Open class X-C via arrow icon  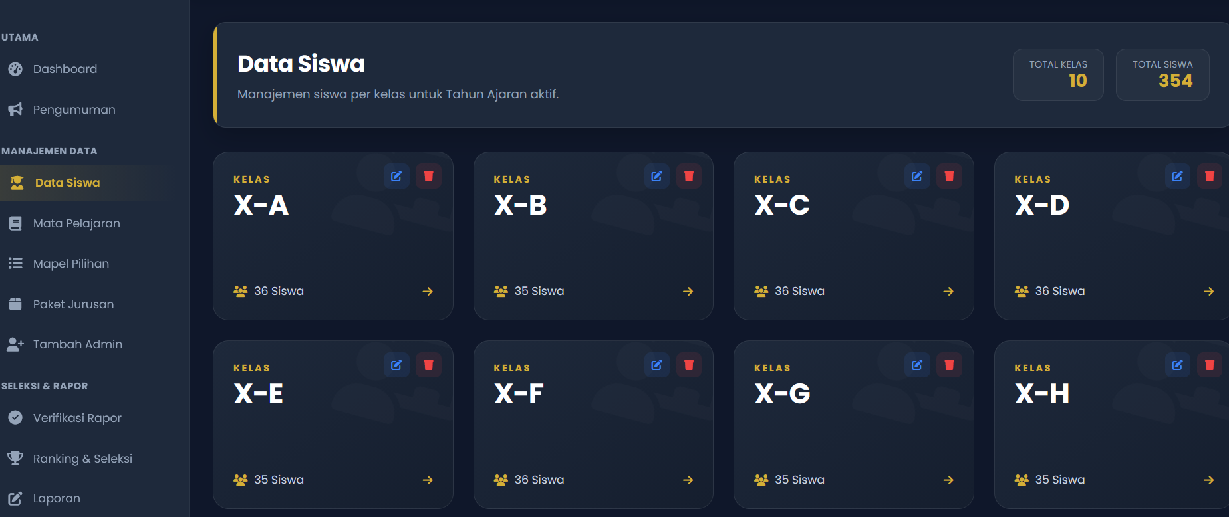(948, 291)
